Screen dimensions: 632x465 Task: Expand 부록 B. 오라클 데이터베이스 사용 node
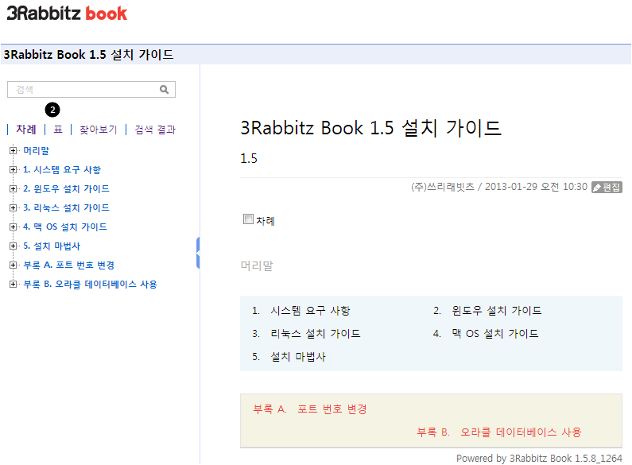coord(13,284)
